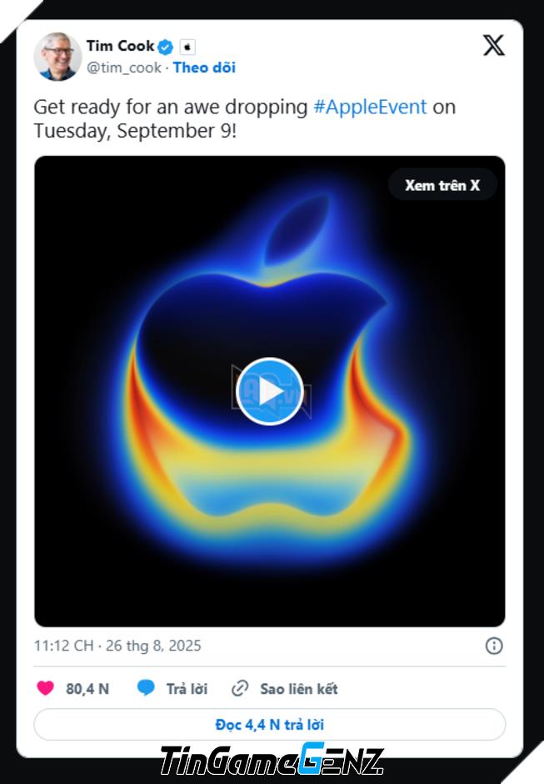This screenshot has width=544, height=784.
Task: Click the blue verified checkmark badge
Action: tap(165, 47)
